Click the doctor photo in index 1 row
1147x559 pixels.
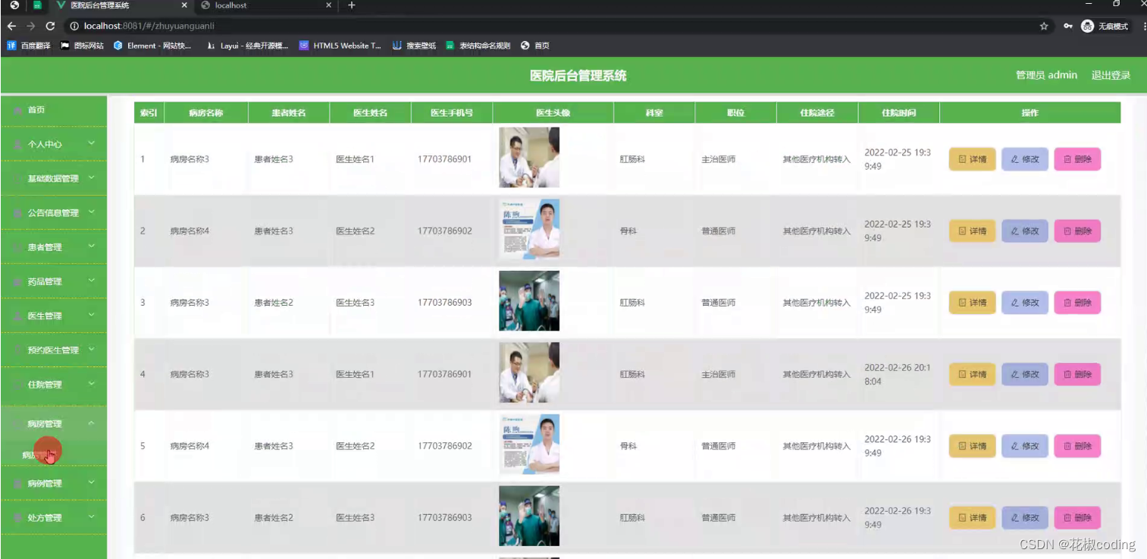click(529, 157)
